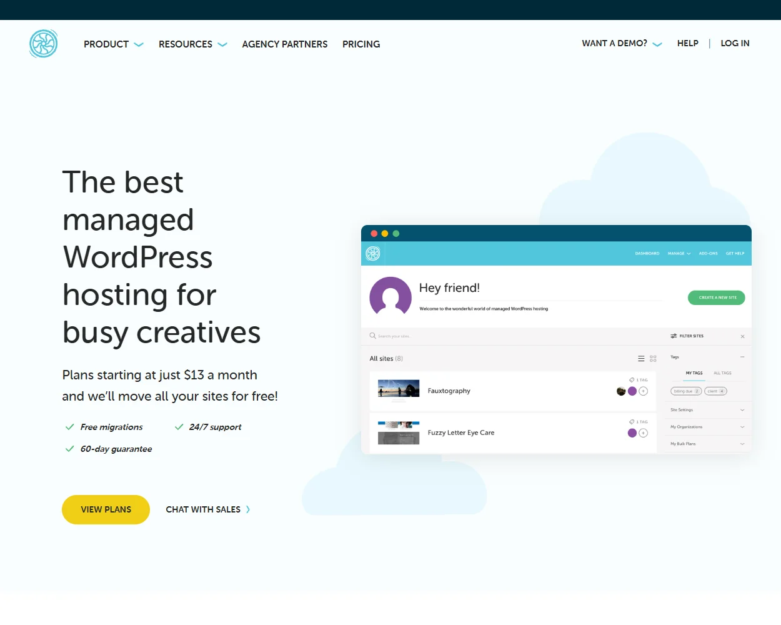Switch to the ALL TAGS tab

pos(722,372)
